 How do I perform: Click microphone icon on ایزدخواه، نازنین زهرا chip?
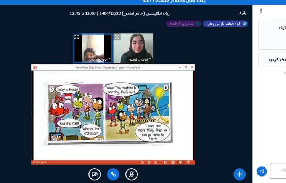(x=244, y=24)
